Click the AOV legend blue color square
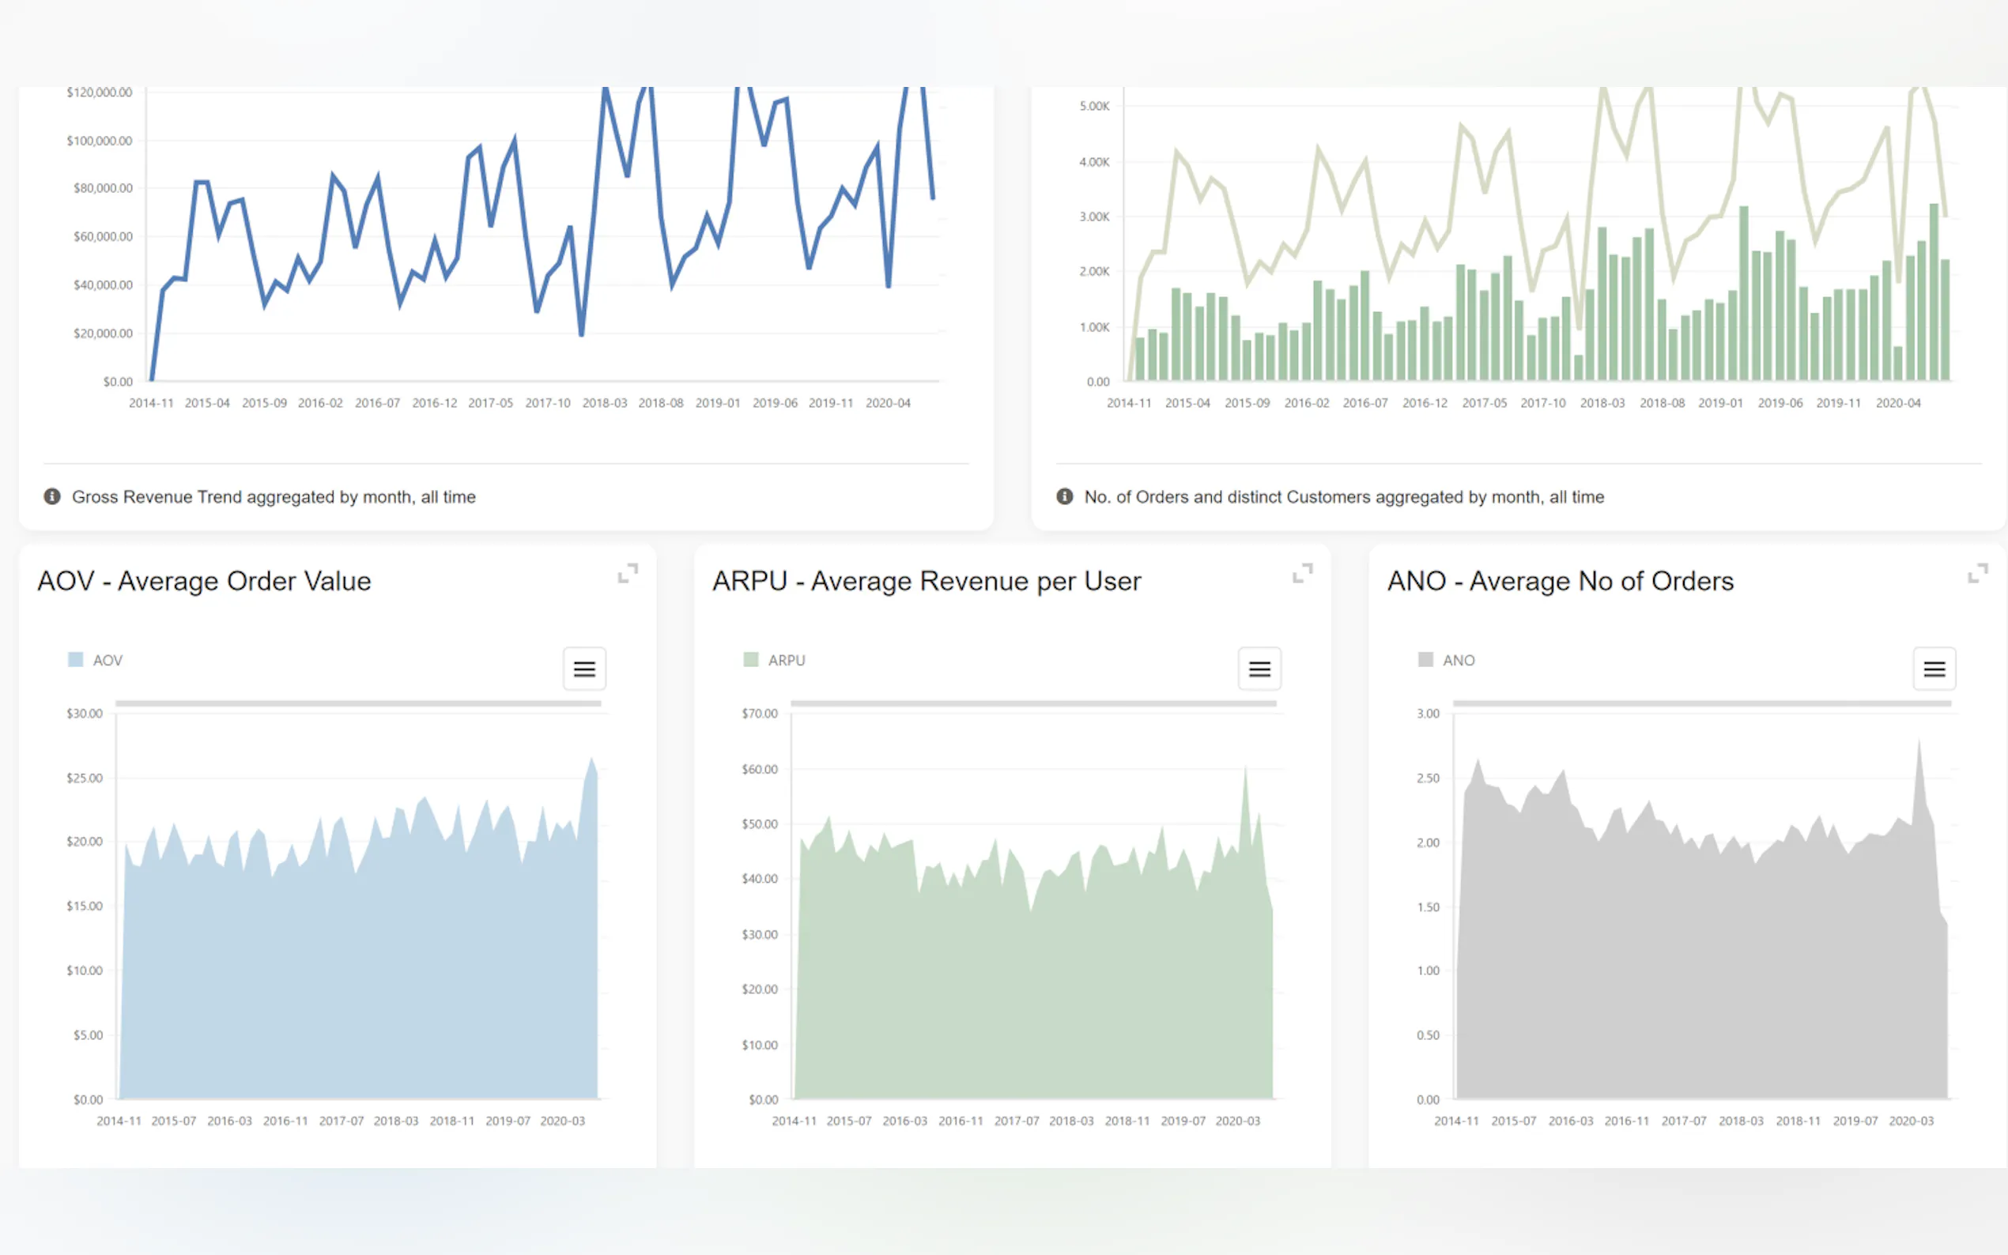This screenshot has height=1255, width=2008. point(76,660)
